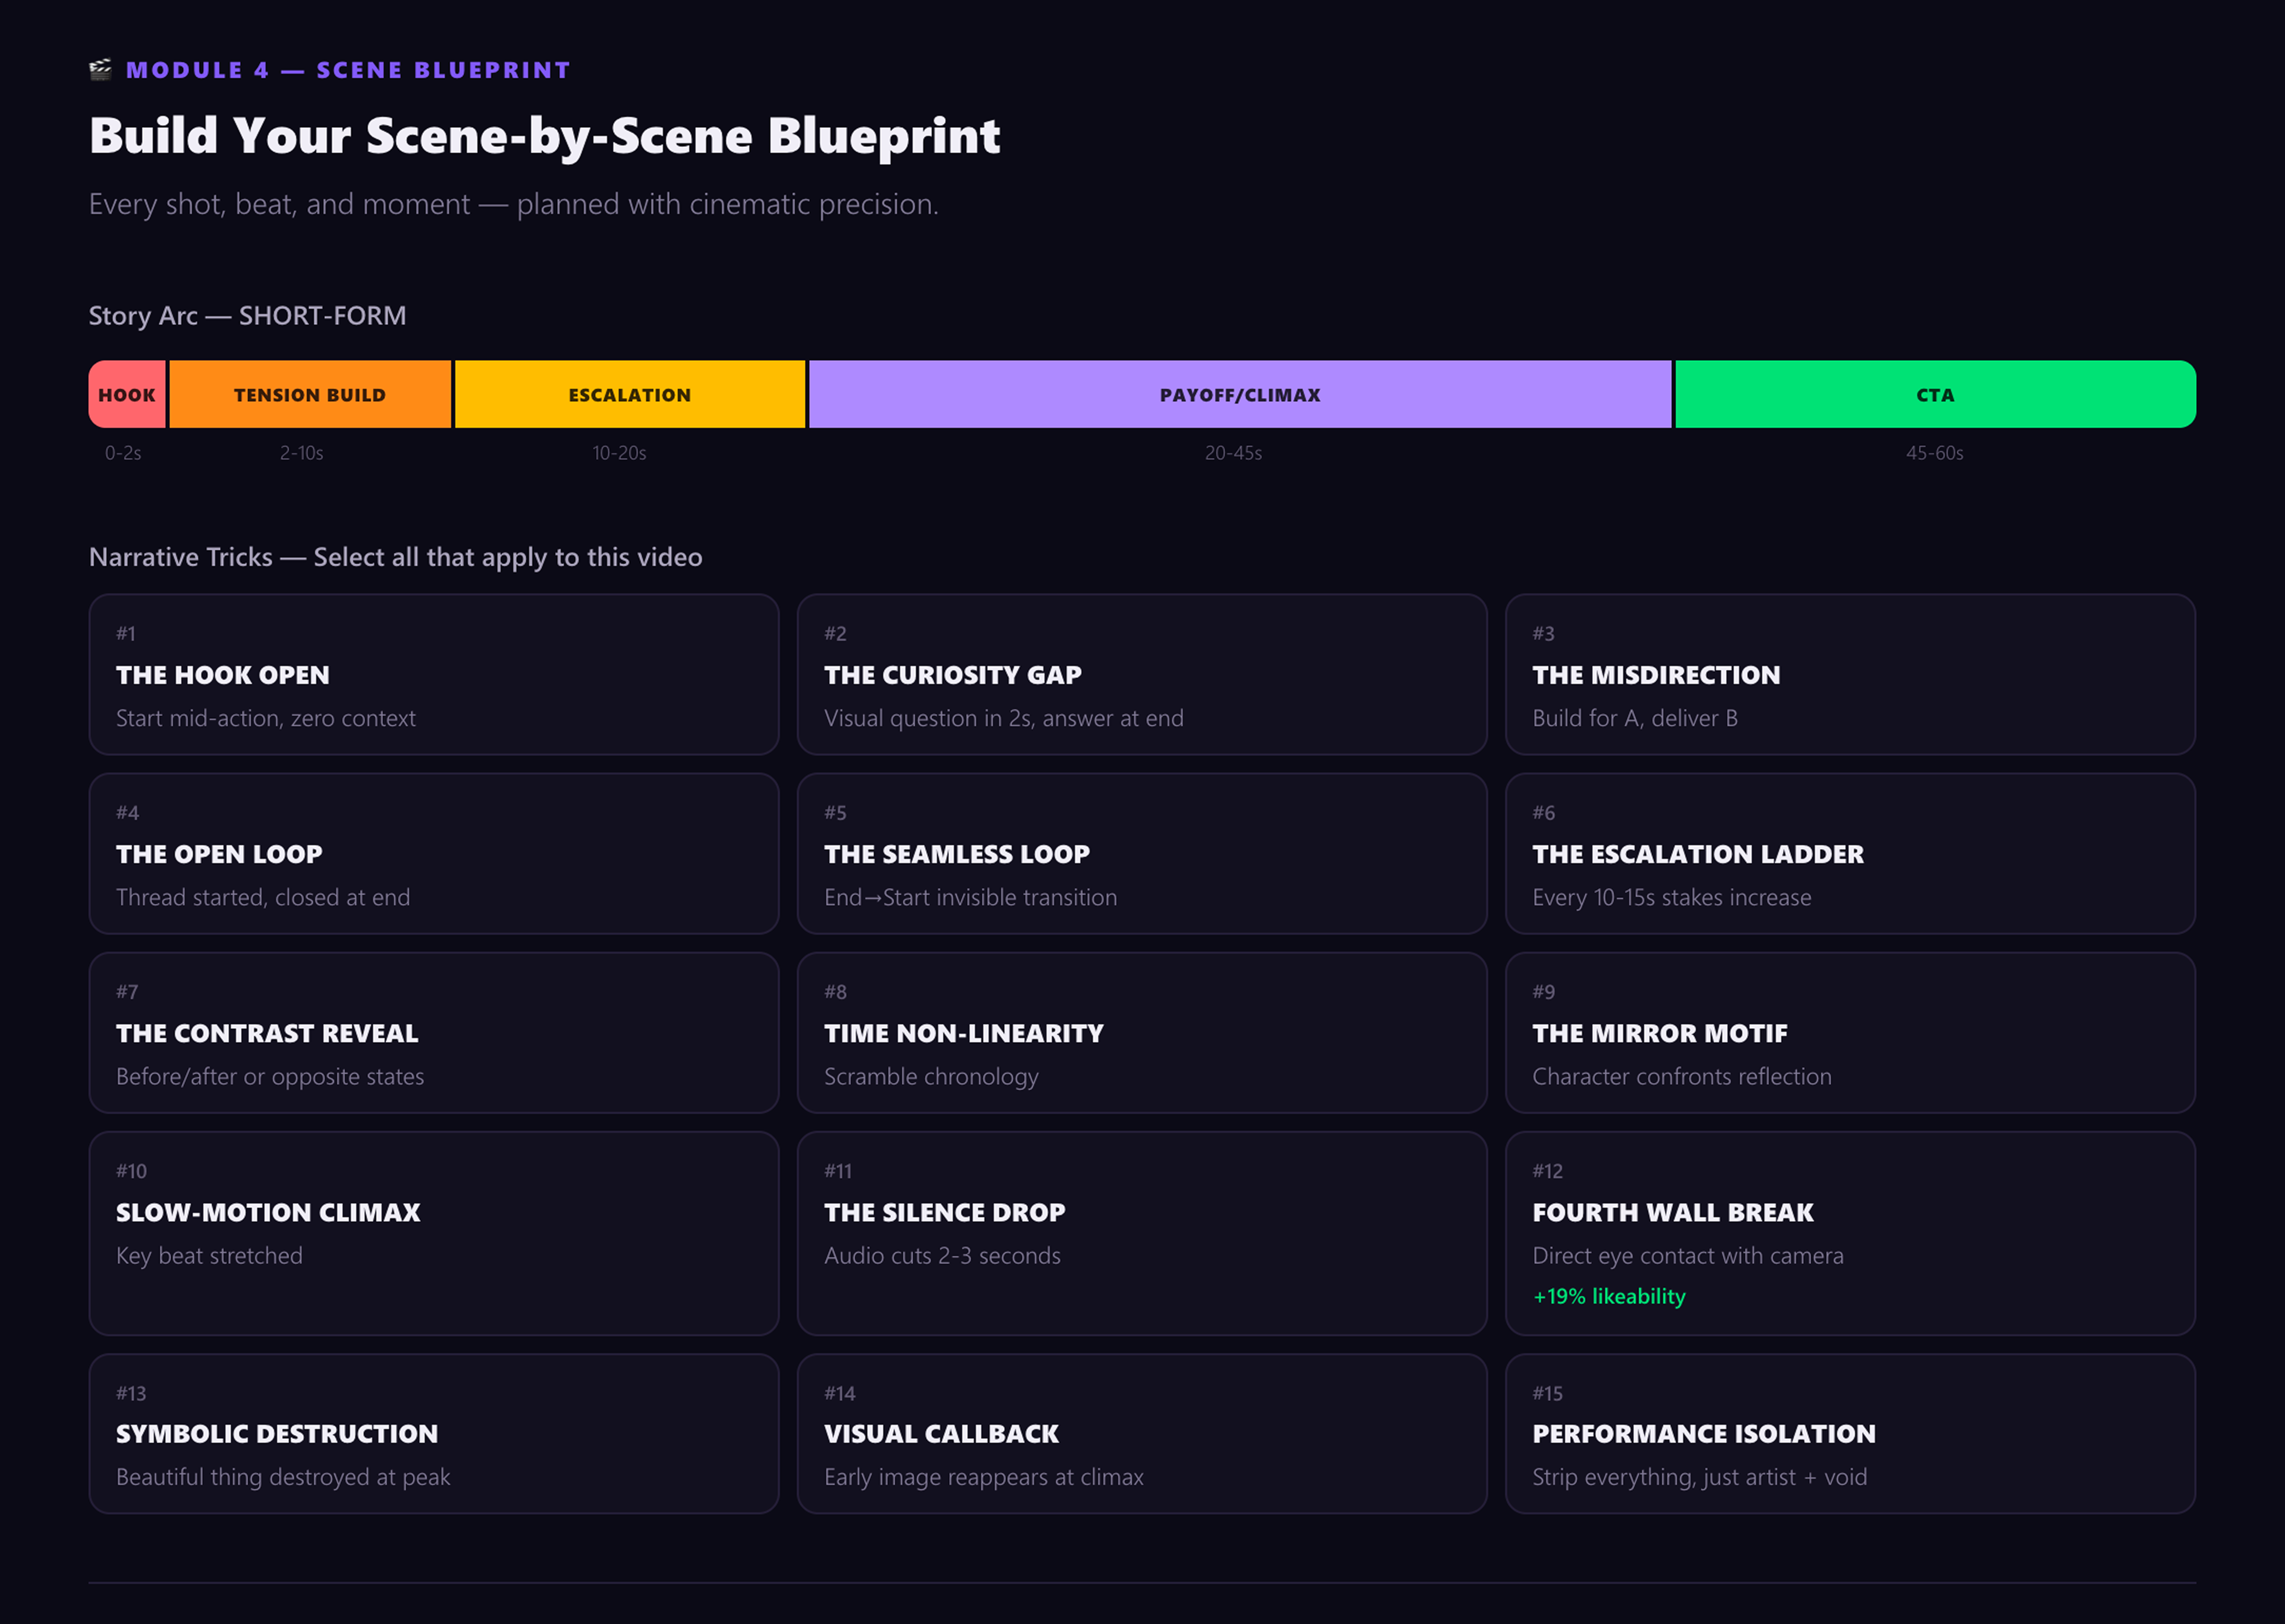
Task: Select The Silence Drop trick
Action: 1141,1233
